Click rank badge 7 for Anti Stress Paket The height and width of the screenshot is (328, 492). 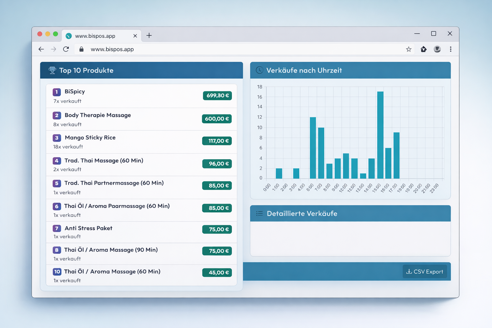pos(57,228)
